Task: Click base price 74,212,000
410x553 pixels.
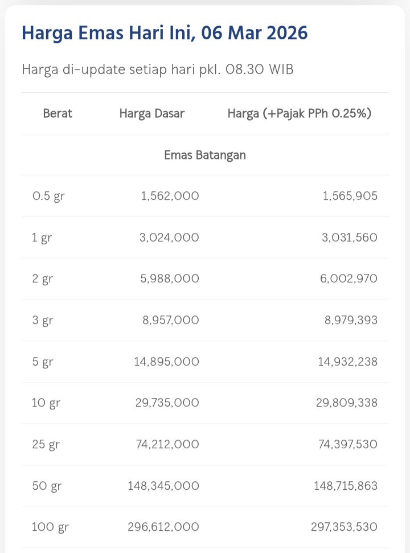Action: click(x=167, y=444)
